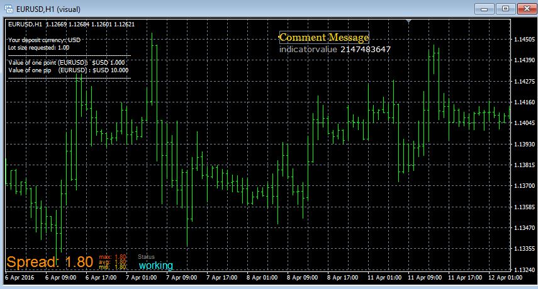The image size is (538, 289).
Task: Click the 'indicatorvalue 2147483647' text
Action: [x=335, y=49]
